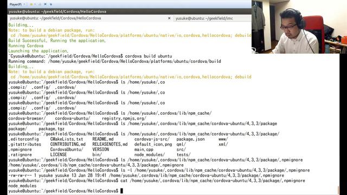Click the yellow suspend icon in the Player toolbar

[31, 4]
